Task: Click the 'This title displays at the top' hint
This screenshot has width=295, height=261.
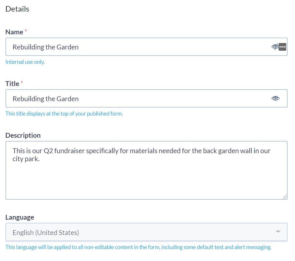Action: 64,114
